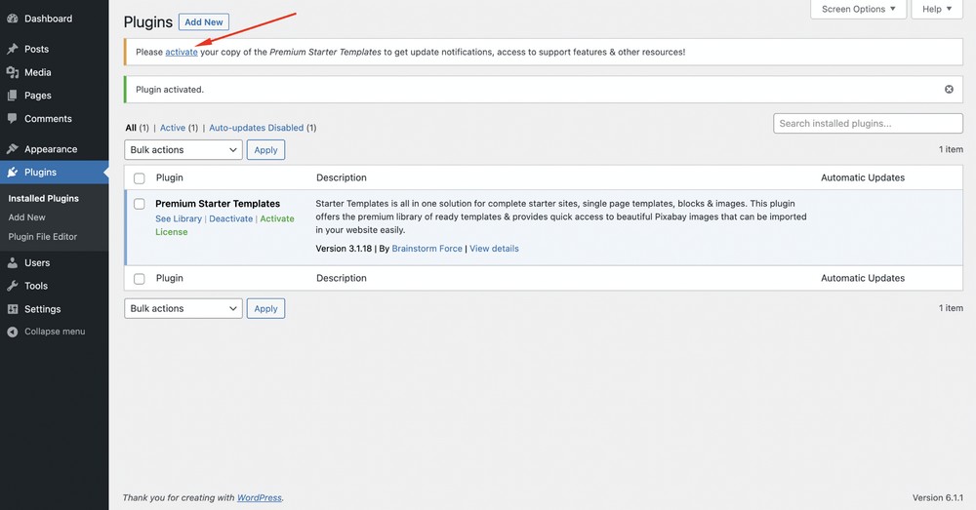The height and width of the screenshot is (510, 976).
Task: Click the Plugins plug icon
Action: (x=12, y=173)
